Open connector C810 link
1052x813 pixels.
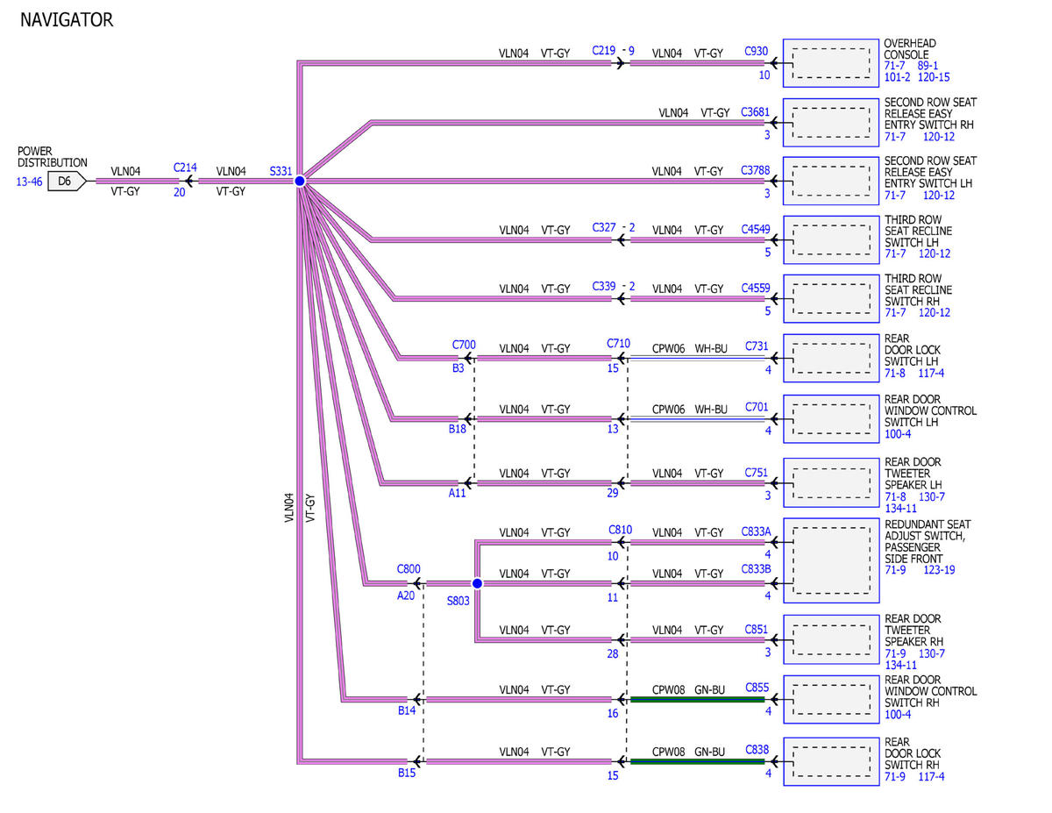[620, 531]
